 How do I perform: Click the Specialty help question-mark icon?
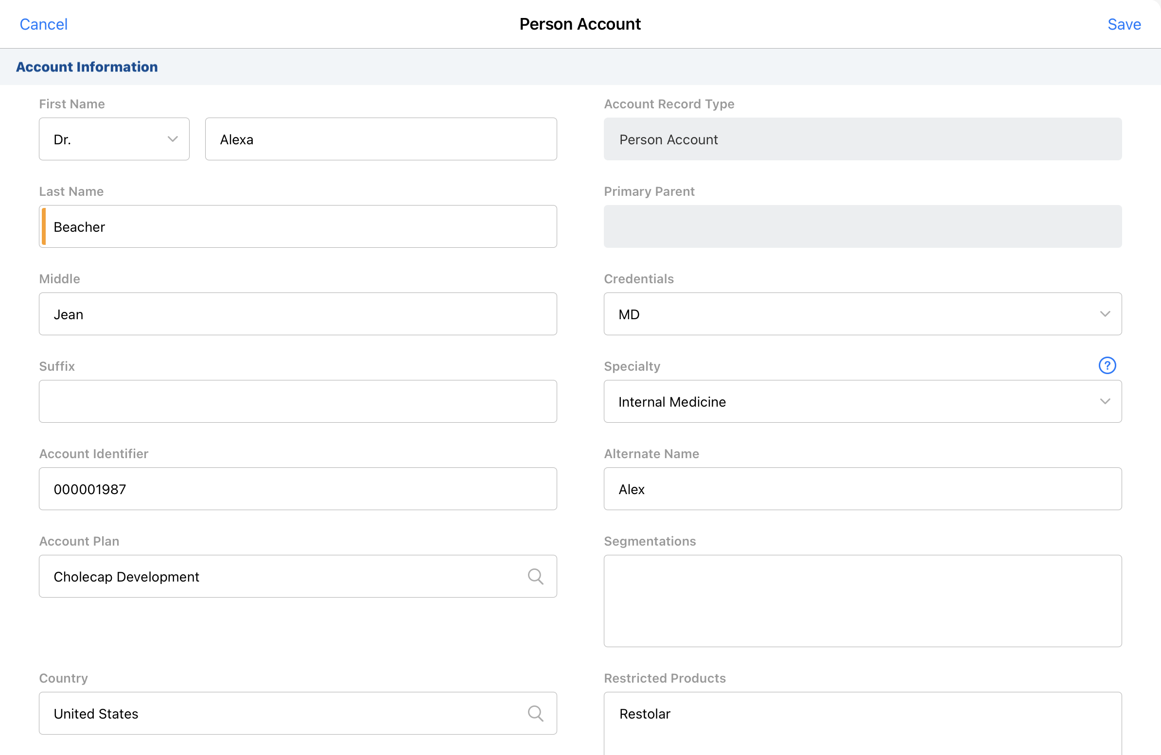point(1107,365)
